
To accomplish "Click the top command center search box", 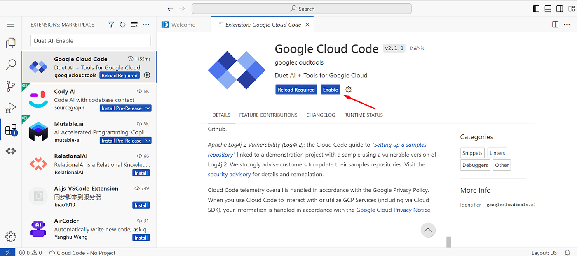I will (302, 9).
